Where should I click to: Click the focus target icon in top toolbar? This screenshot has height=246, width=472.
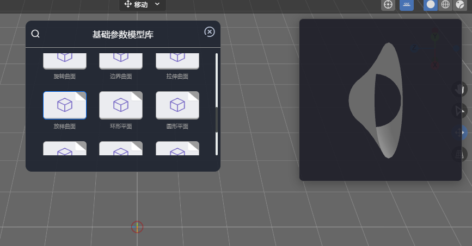tap(388, 4)
